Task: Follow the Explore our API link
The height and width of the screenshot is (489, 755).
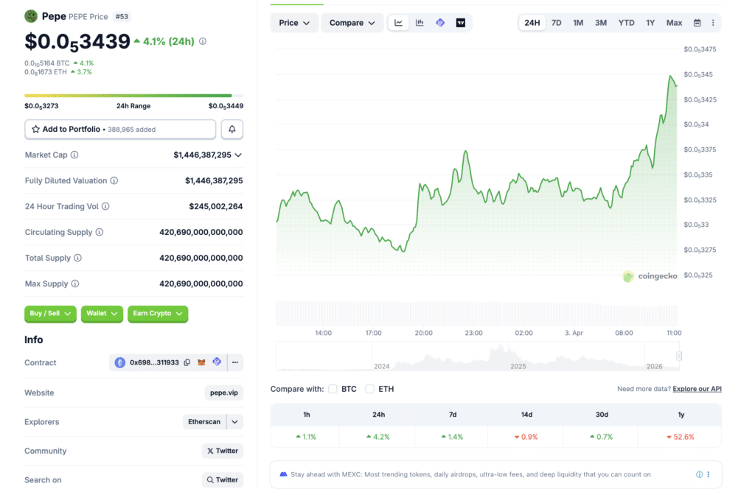Action: point(697,389)
